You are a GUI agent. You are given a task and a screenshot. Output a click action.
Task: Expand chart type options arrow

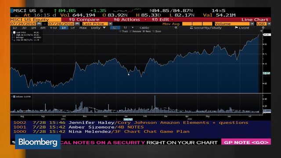133,28
